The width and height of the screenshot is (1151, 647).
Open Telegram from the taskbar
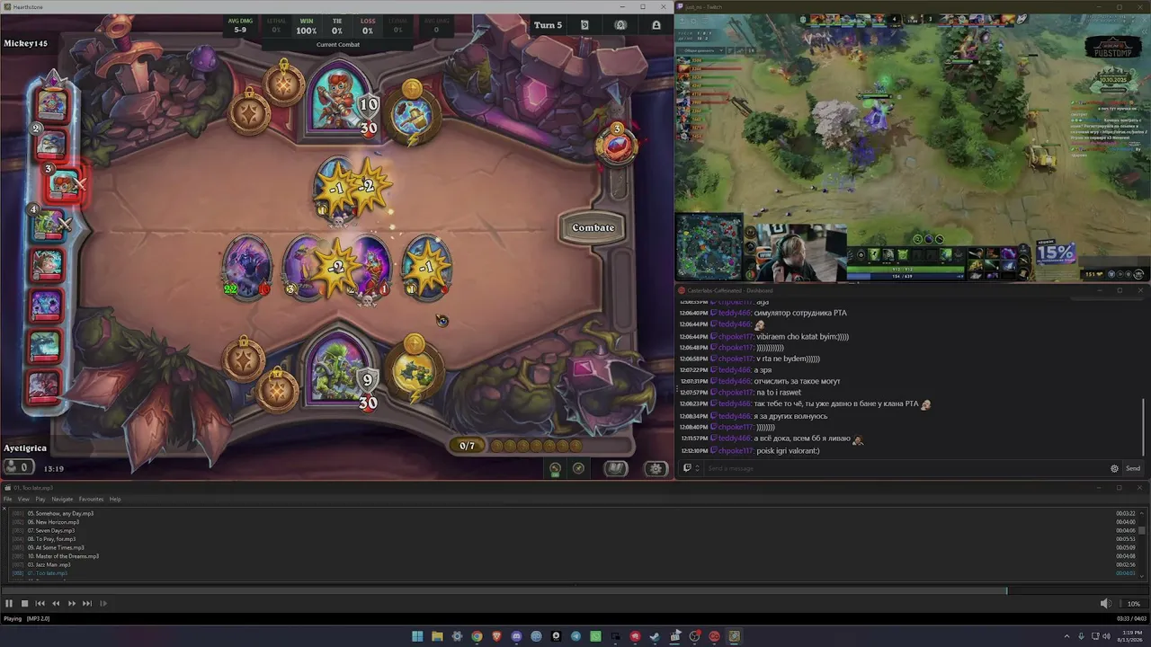[575, 636]
